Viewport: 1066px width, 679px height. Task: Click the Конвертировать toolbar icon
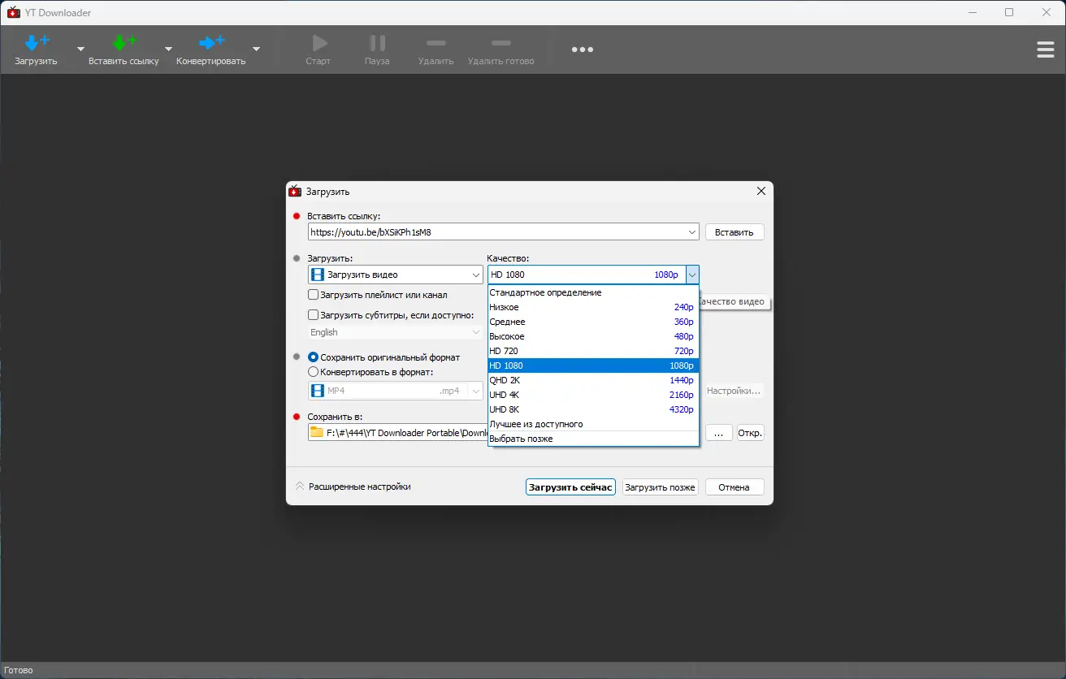(211, 42)
